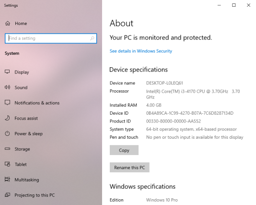Open the Power & sleep page
The height and width of the screenshot is (205, 256).
pyautogui.click(x=29, y=134)
